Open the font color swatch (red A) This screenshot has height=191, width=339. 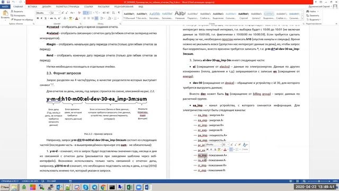pos(76,19)
